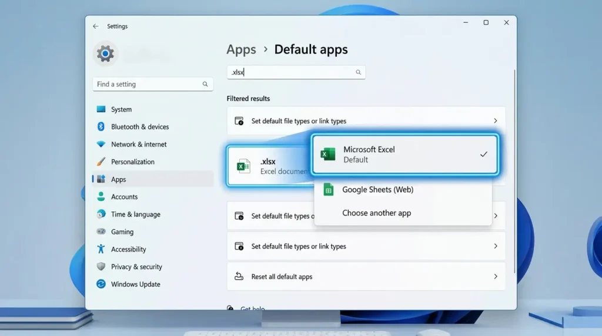Image resolution: width=602 pixels, height=336 pixels.
Task: Click the Filtered results heading
Action: click(248, 99)
